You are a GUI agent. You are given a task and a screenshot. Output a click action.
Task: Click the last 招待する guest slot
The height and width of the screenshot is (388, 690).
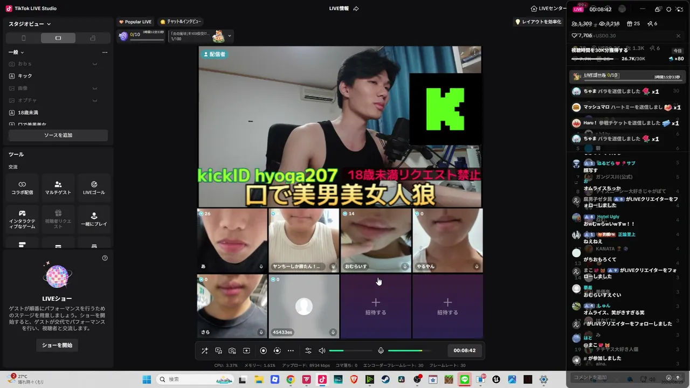[447, 306]
